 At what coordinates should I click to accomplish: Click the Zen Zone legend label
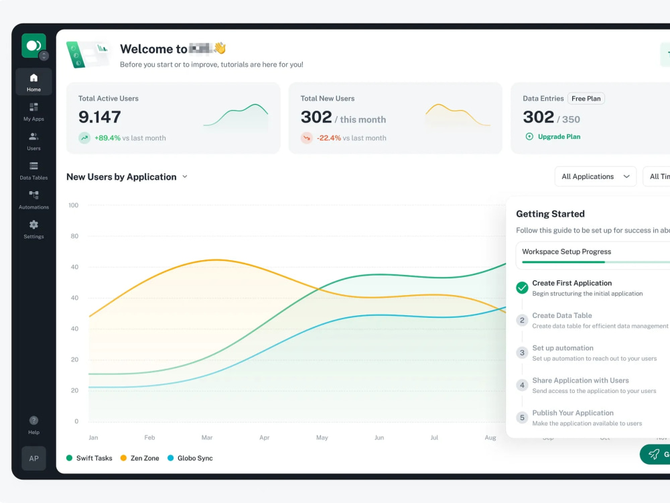point(145,458)
